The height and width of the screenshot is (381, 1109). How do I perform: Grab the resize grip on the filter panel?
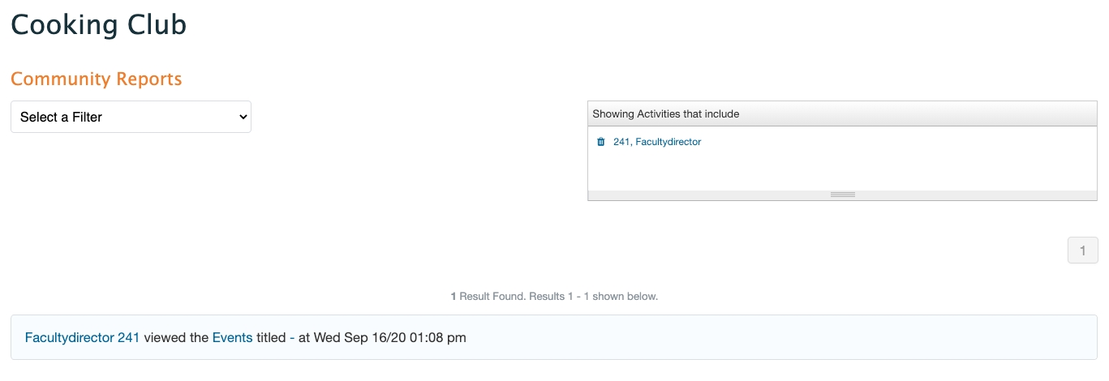(842, 195)
